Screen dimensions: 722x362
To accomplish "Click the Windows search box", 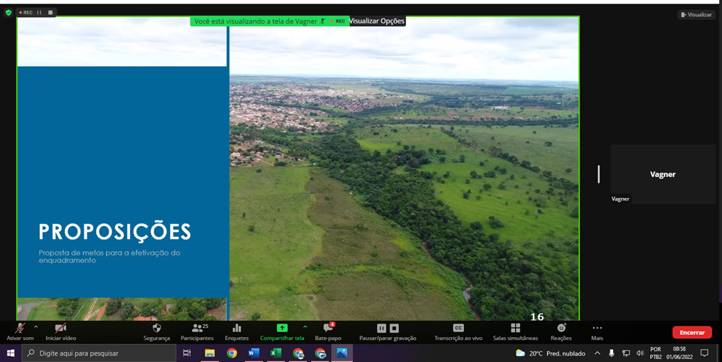I will (x=99, y=353).
